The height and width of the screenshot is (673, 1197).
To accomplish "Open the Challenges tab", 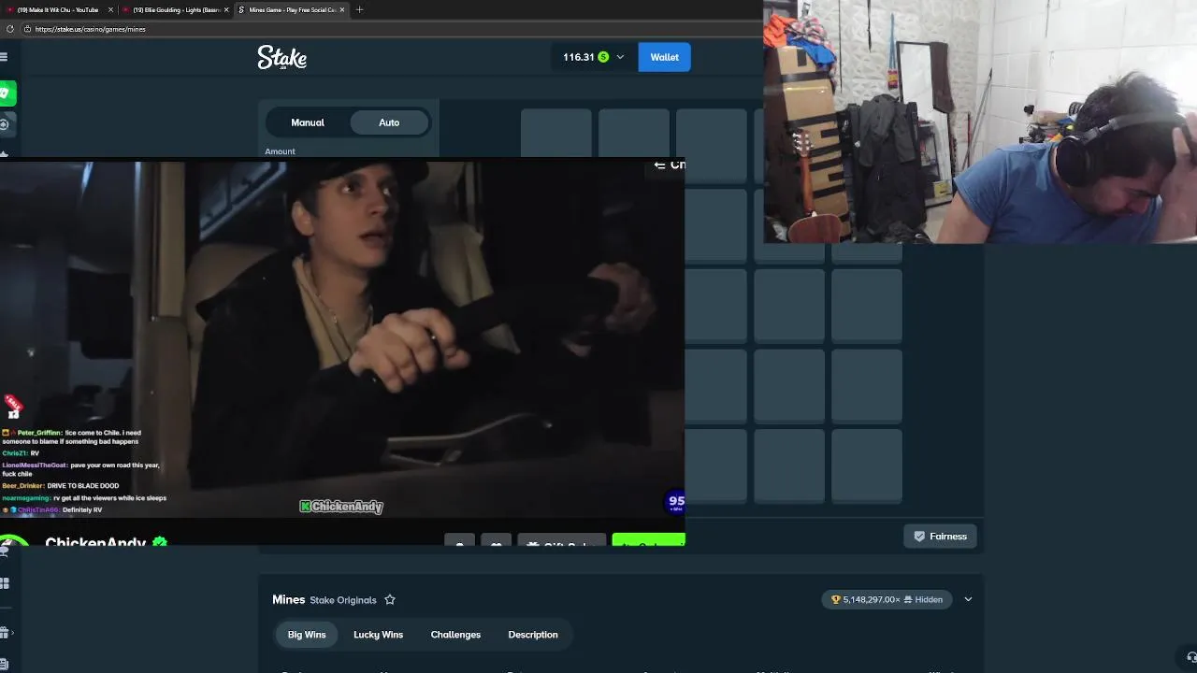I will (x=455, y=635).
